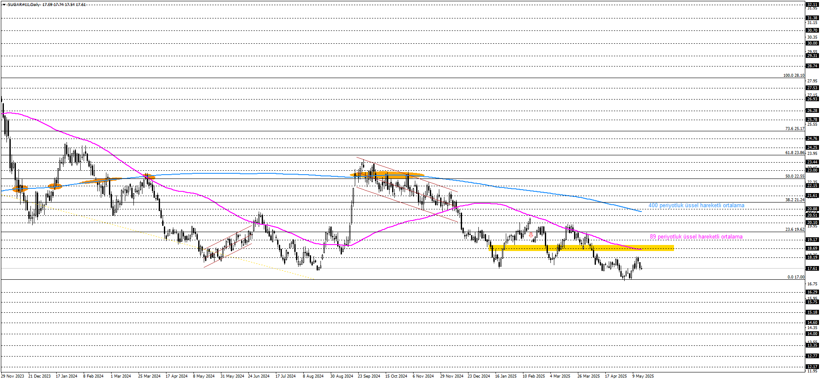Screen dimensions: 822x381
Task: Select the Fibonacci '100.0 28.10' level label
Action: pos(794,76)
